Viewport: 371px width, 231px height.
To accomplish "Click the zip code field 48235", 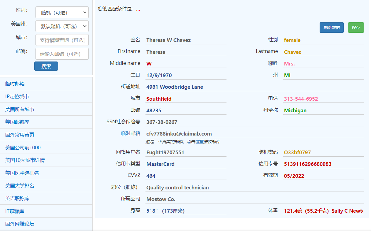I will [186, 110].
